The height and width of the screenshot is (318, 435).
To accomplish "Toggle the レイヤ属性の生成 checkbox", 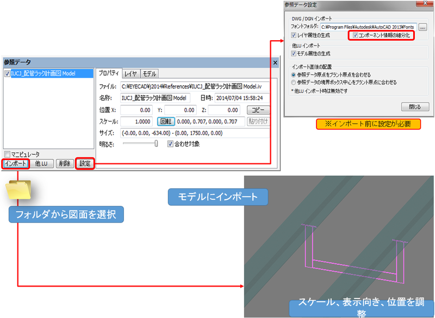I will click(294, 35).
